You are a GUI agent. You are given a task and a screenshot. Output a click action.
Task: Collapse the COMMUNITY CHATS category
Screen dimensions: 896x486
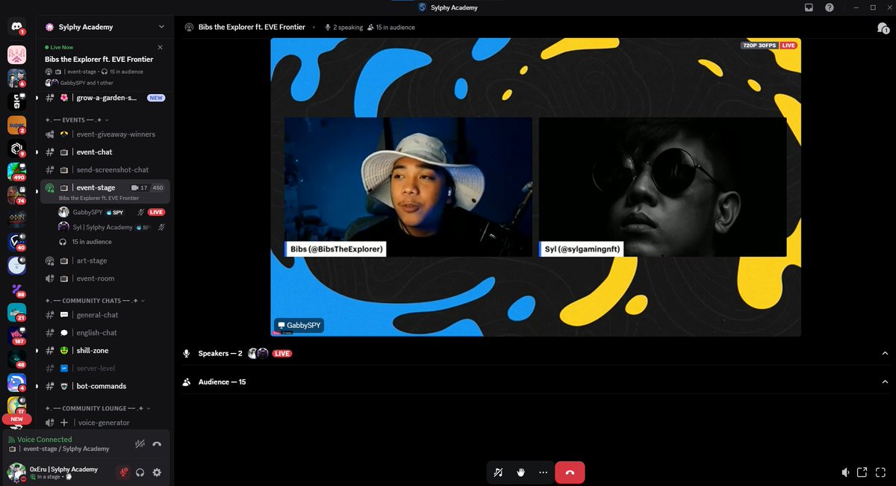95,301
